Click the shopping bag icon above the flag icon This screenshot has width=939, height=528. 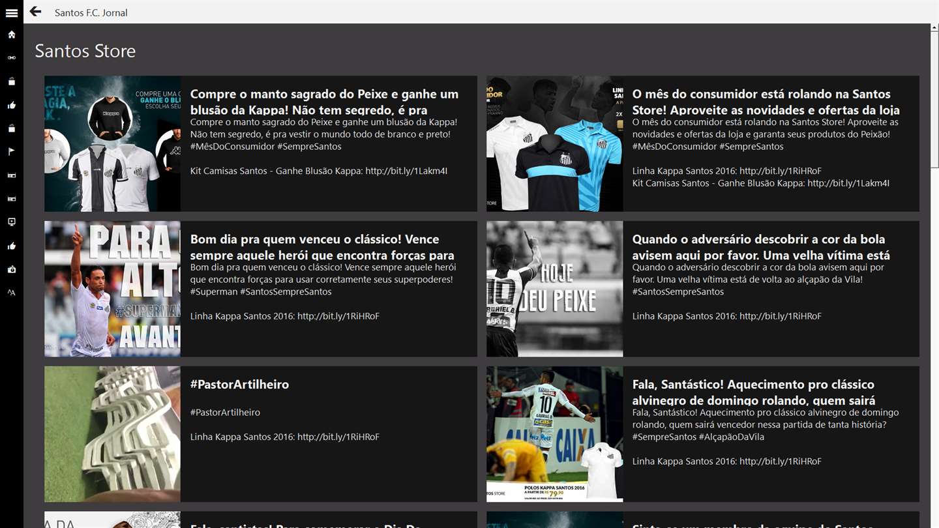12,128
